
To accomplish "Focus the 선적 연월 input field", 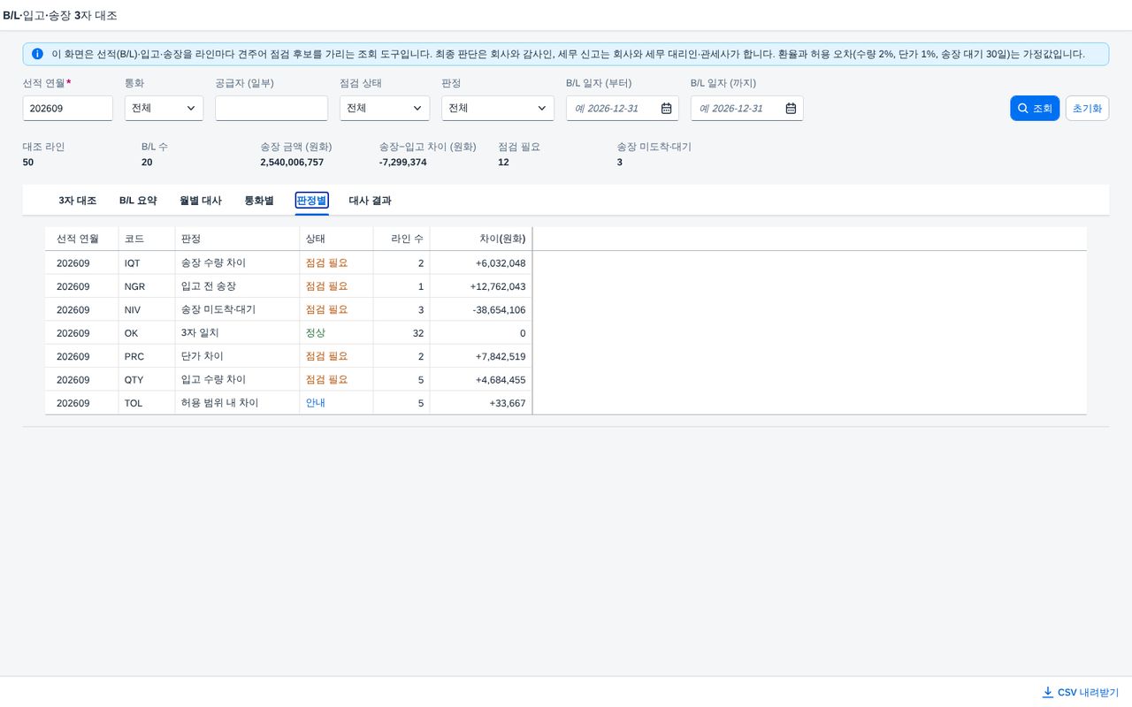I will (x=68, y=108).
